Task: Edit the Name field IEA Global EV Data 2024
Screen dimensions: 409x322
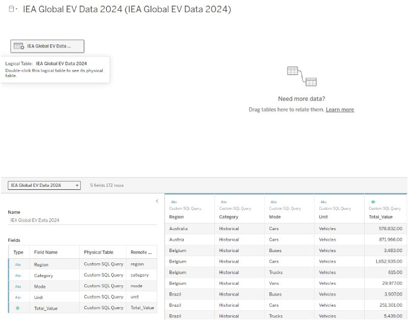Action: coord(82,220)
